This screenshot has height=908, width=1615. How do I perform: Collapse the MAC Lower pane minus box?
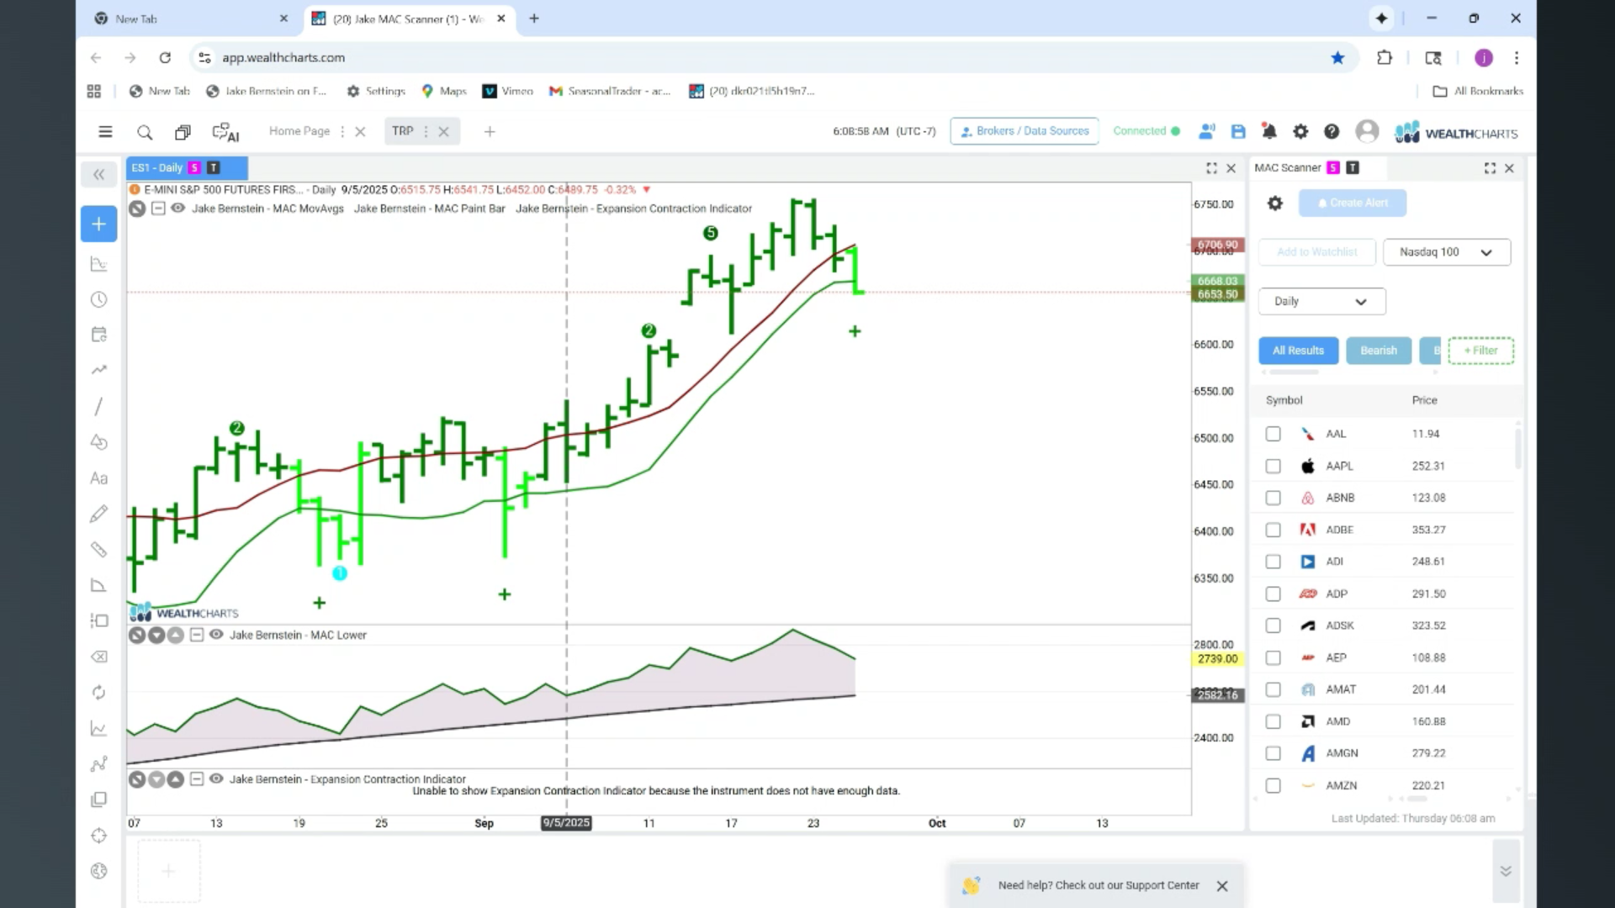[x=196, y=635]
